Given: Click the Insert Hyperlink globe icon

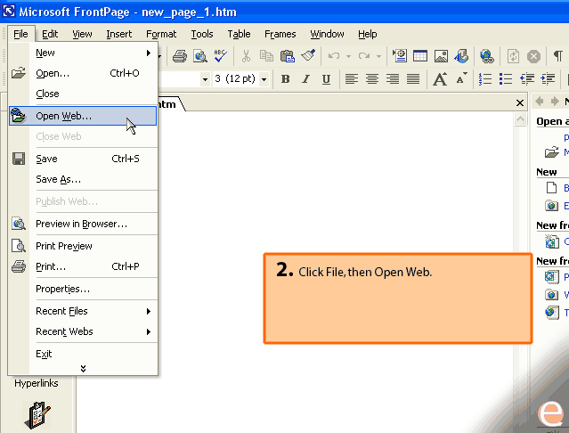Looking at the screenshot, I should point(487,56).
